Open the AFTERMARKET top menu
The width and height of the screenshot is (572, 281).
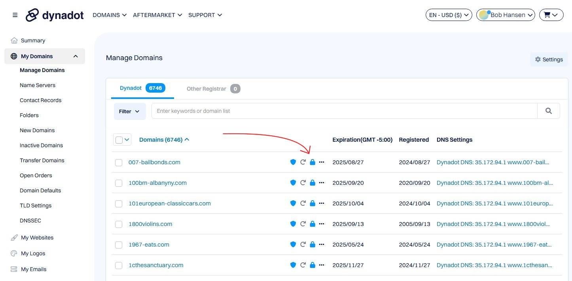(x=157, y=15)
